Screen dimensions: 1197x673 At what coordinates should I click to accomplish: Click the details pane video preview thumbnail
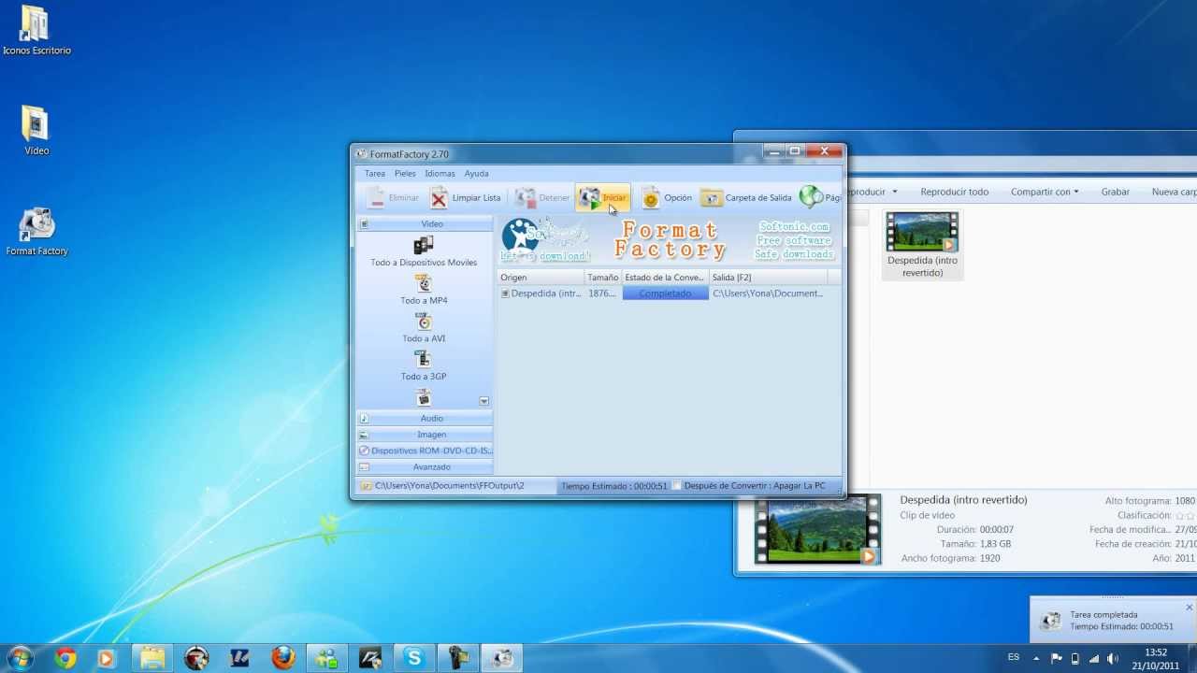(x=817, y=529)
